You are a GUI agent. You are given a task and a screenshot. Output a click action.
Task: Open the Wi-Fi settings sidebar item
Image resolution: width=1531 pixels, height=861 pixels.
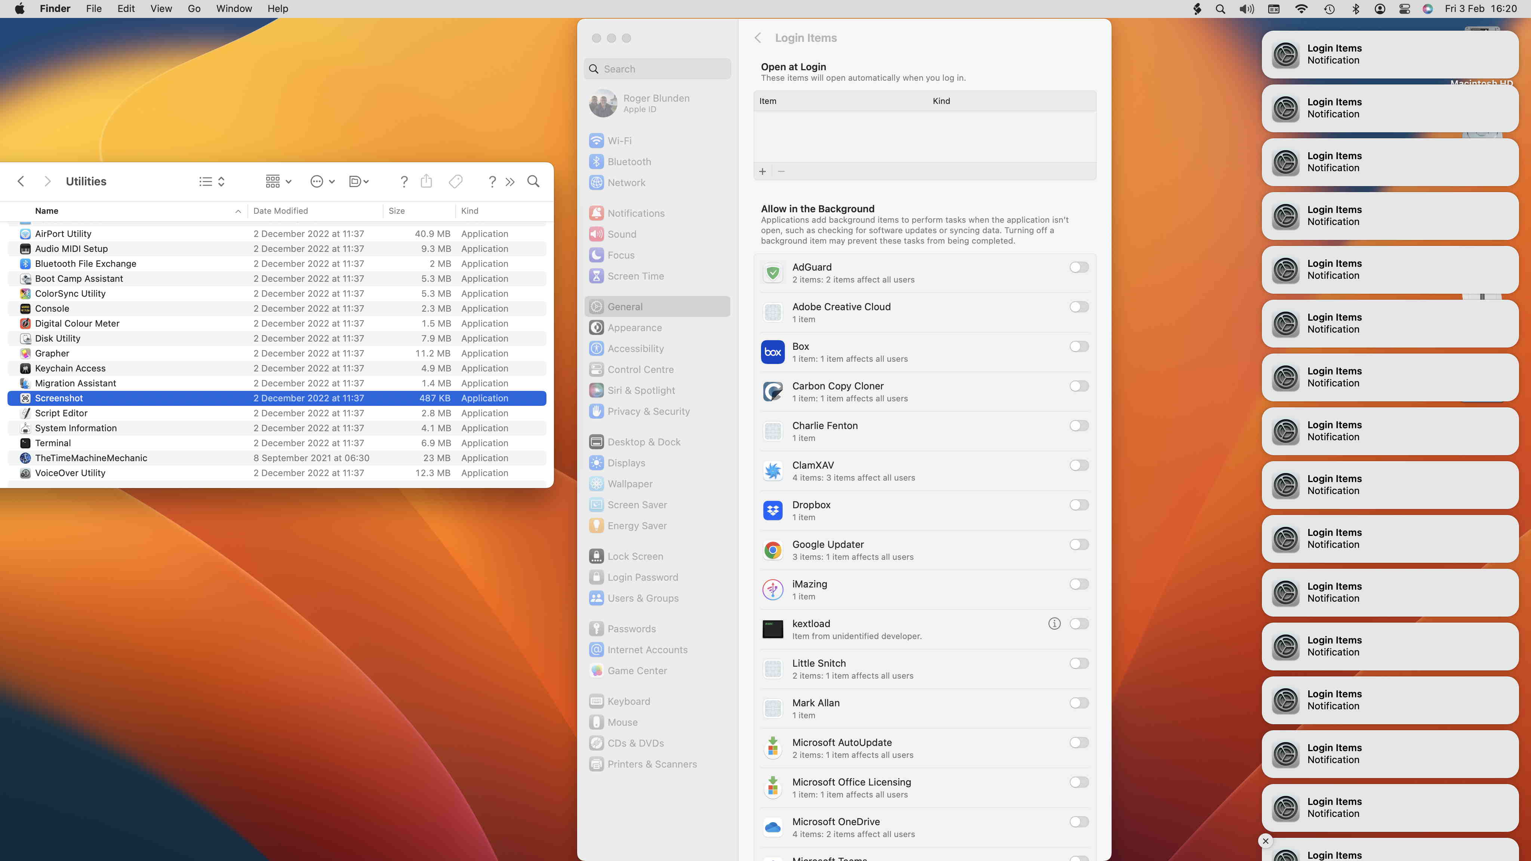click(x=619, y=141)
